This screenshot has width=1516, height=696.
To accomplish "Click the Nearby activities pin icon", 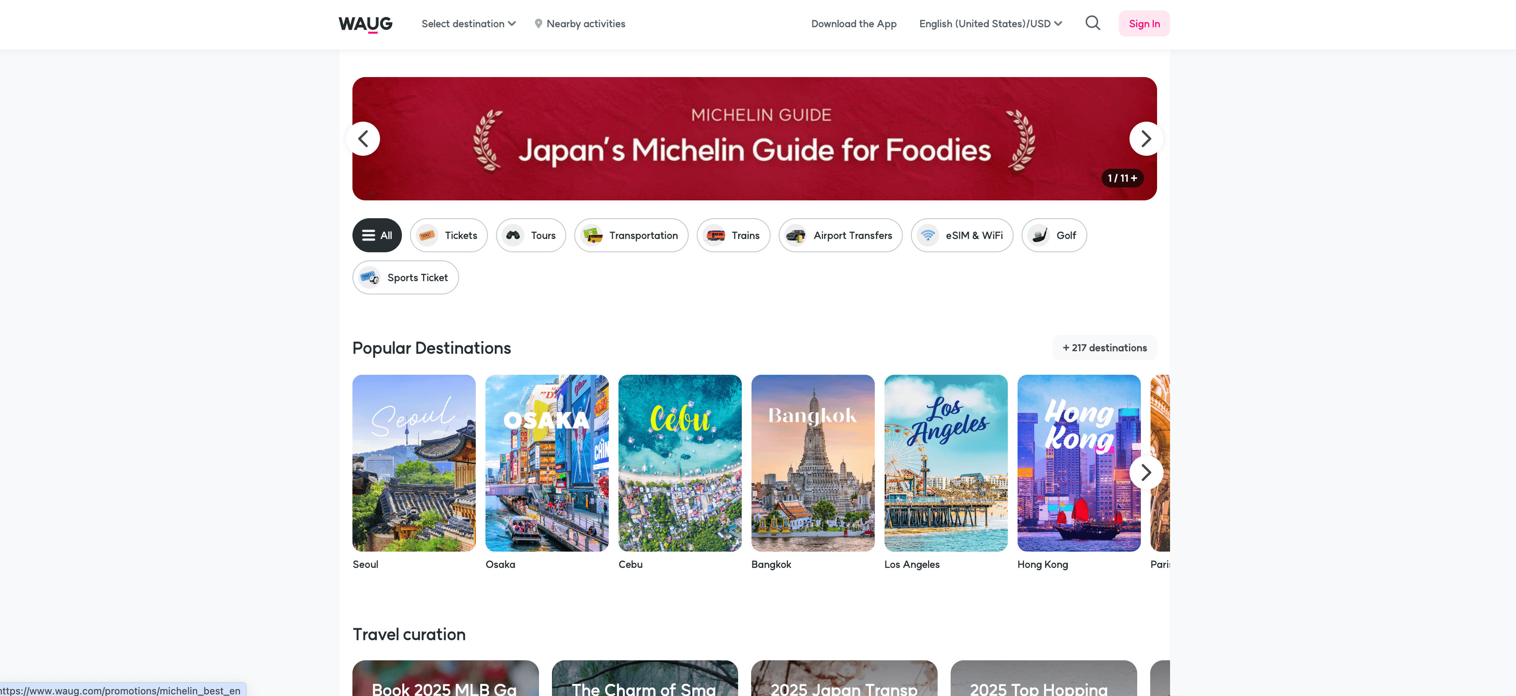I will point(538,24).
